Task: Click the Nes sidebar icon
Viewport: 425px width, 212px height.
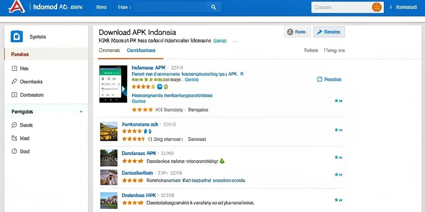Action: coord(15,68)
